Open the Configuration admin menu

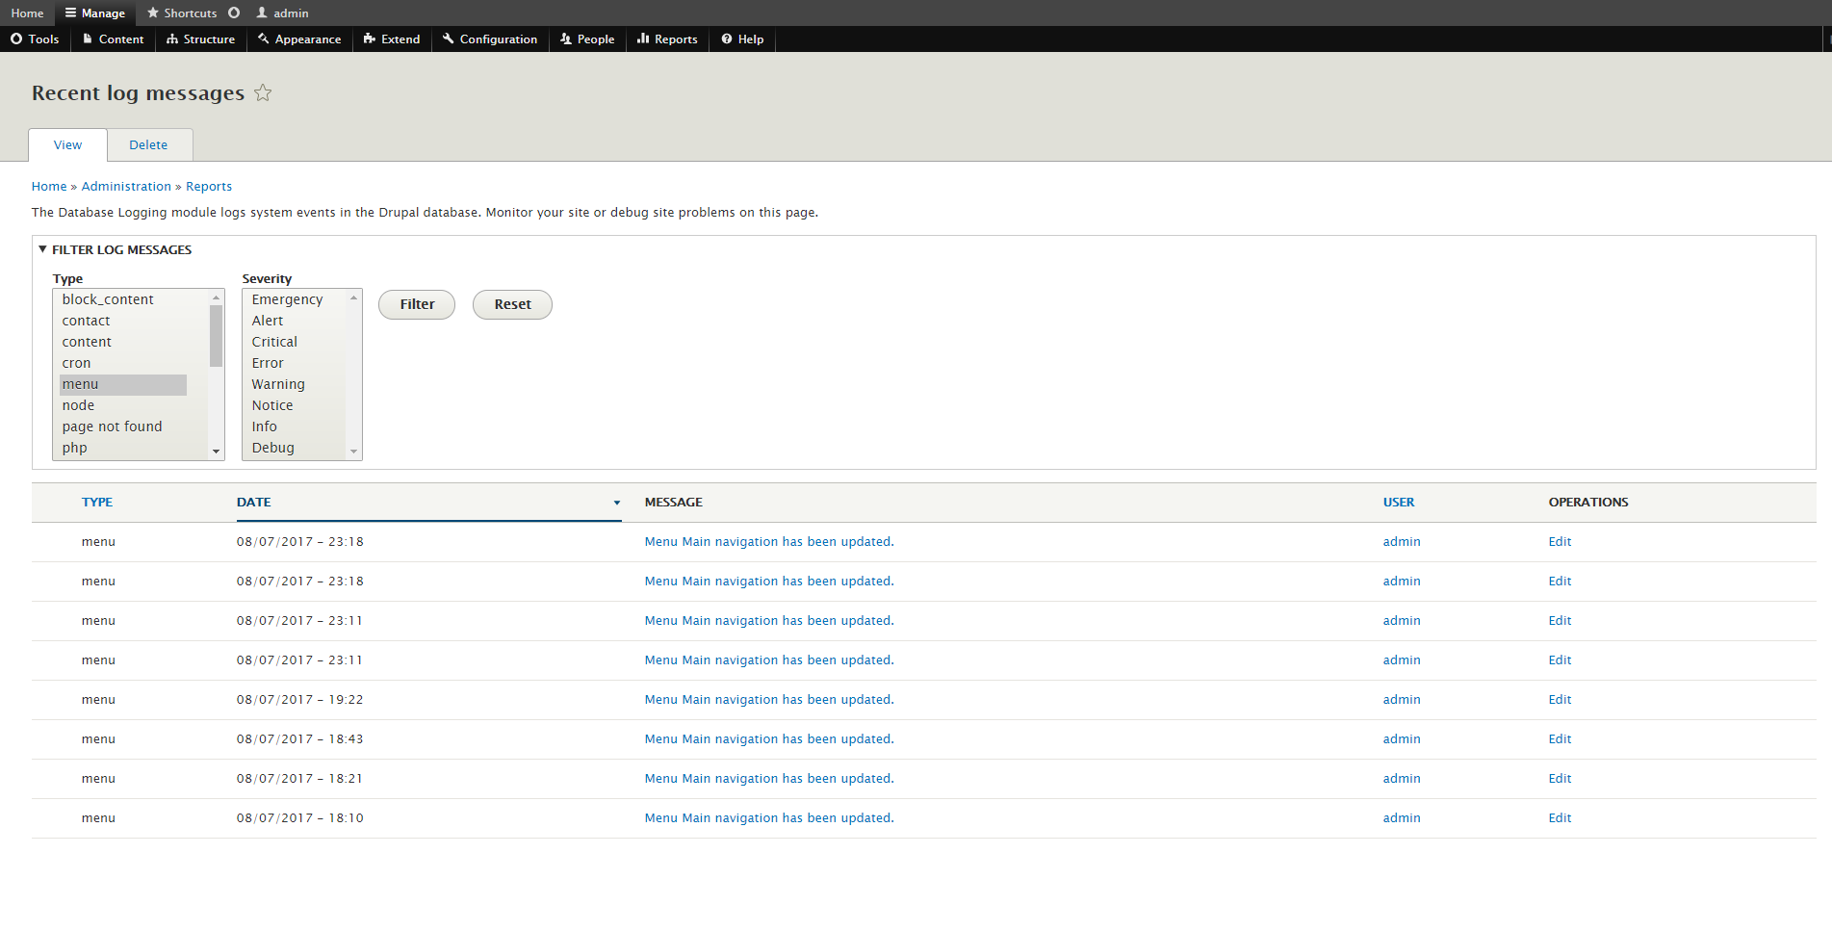490,39
